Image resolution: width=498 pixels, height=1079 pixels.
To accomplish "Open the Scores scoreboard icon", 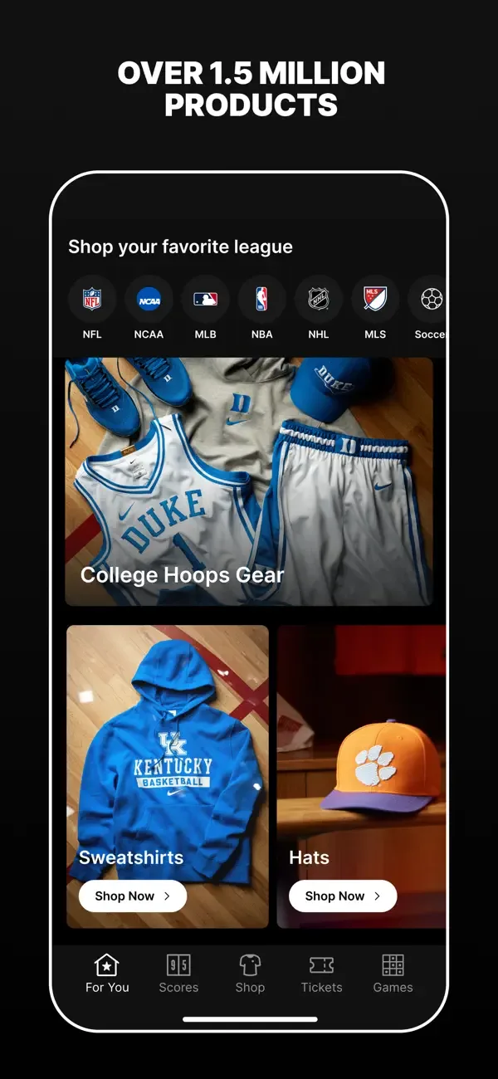I will (178, 964).
